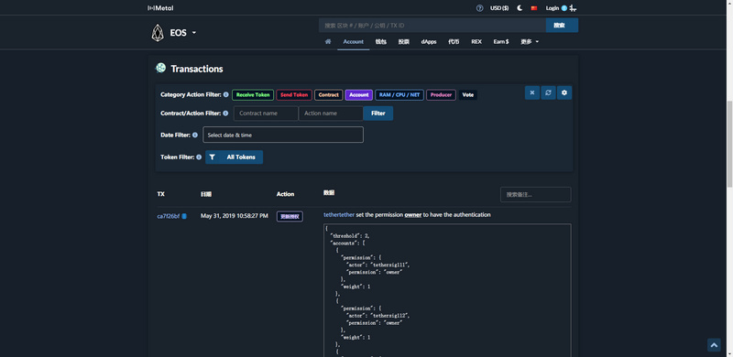Screen dimensions: 733x357
Task: Click the blue Filter button
Action: click(378, 114)
